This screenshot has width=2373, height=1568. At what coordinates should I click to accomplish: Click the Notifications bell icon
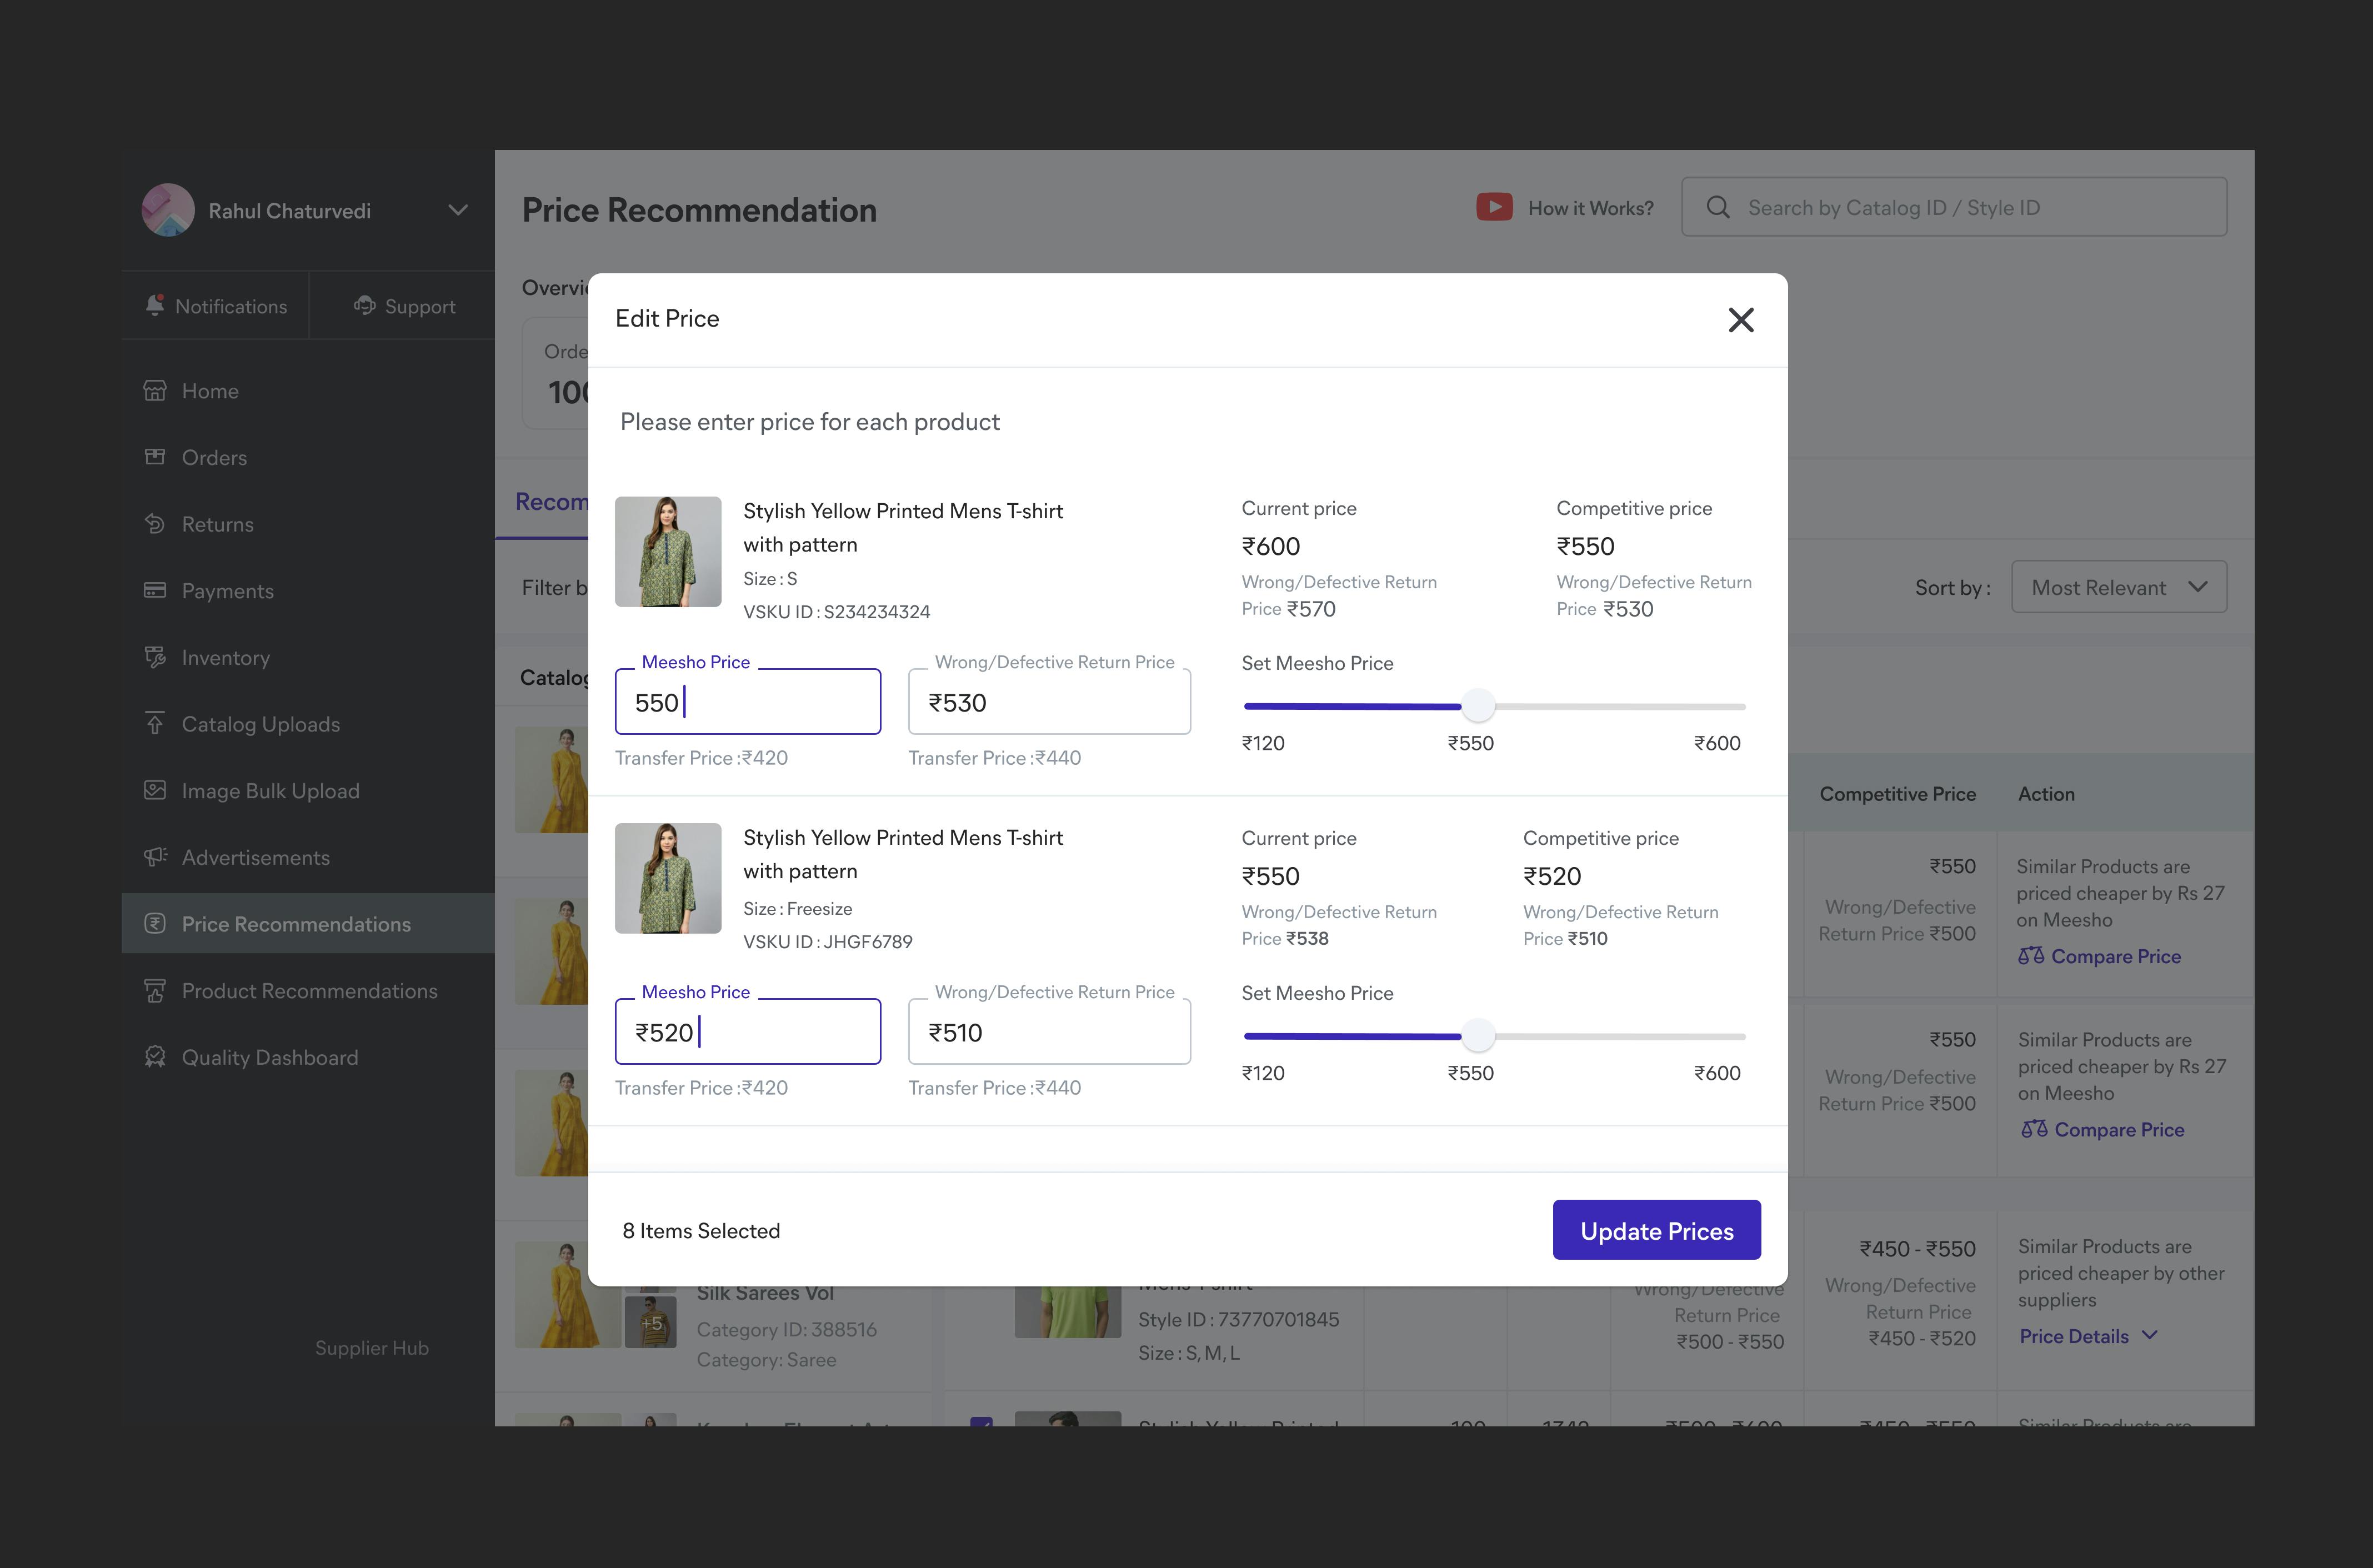coord(155,305)
